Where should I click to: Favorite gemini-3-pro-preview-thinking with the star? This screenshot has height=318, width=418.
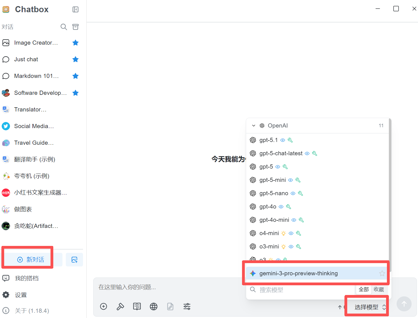coord(382,273)
